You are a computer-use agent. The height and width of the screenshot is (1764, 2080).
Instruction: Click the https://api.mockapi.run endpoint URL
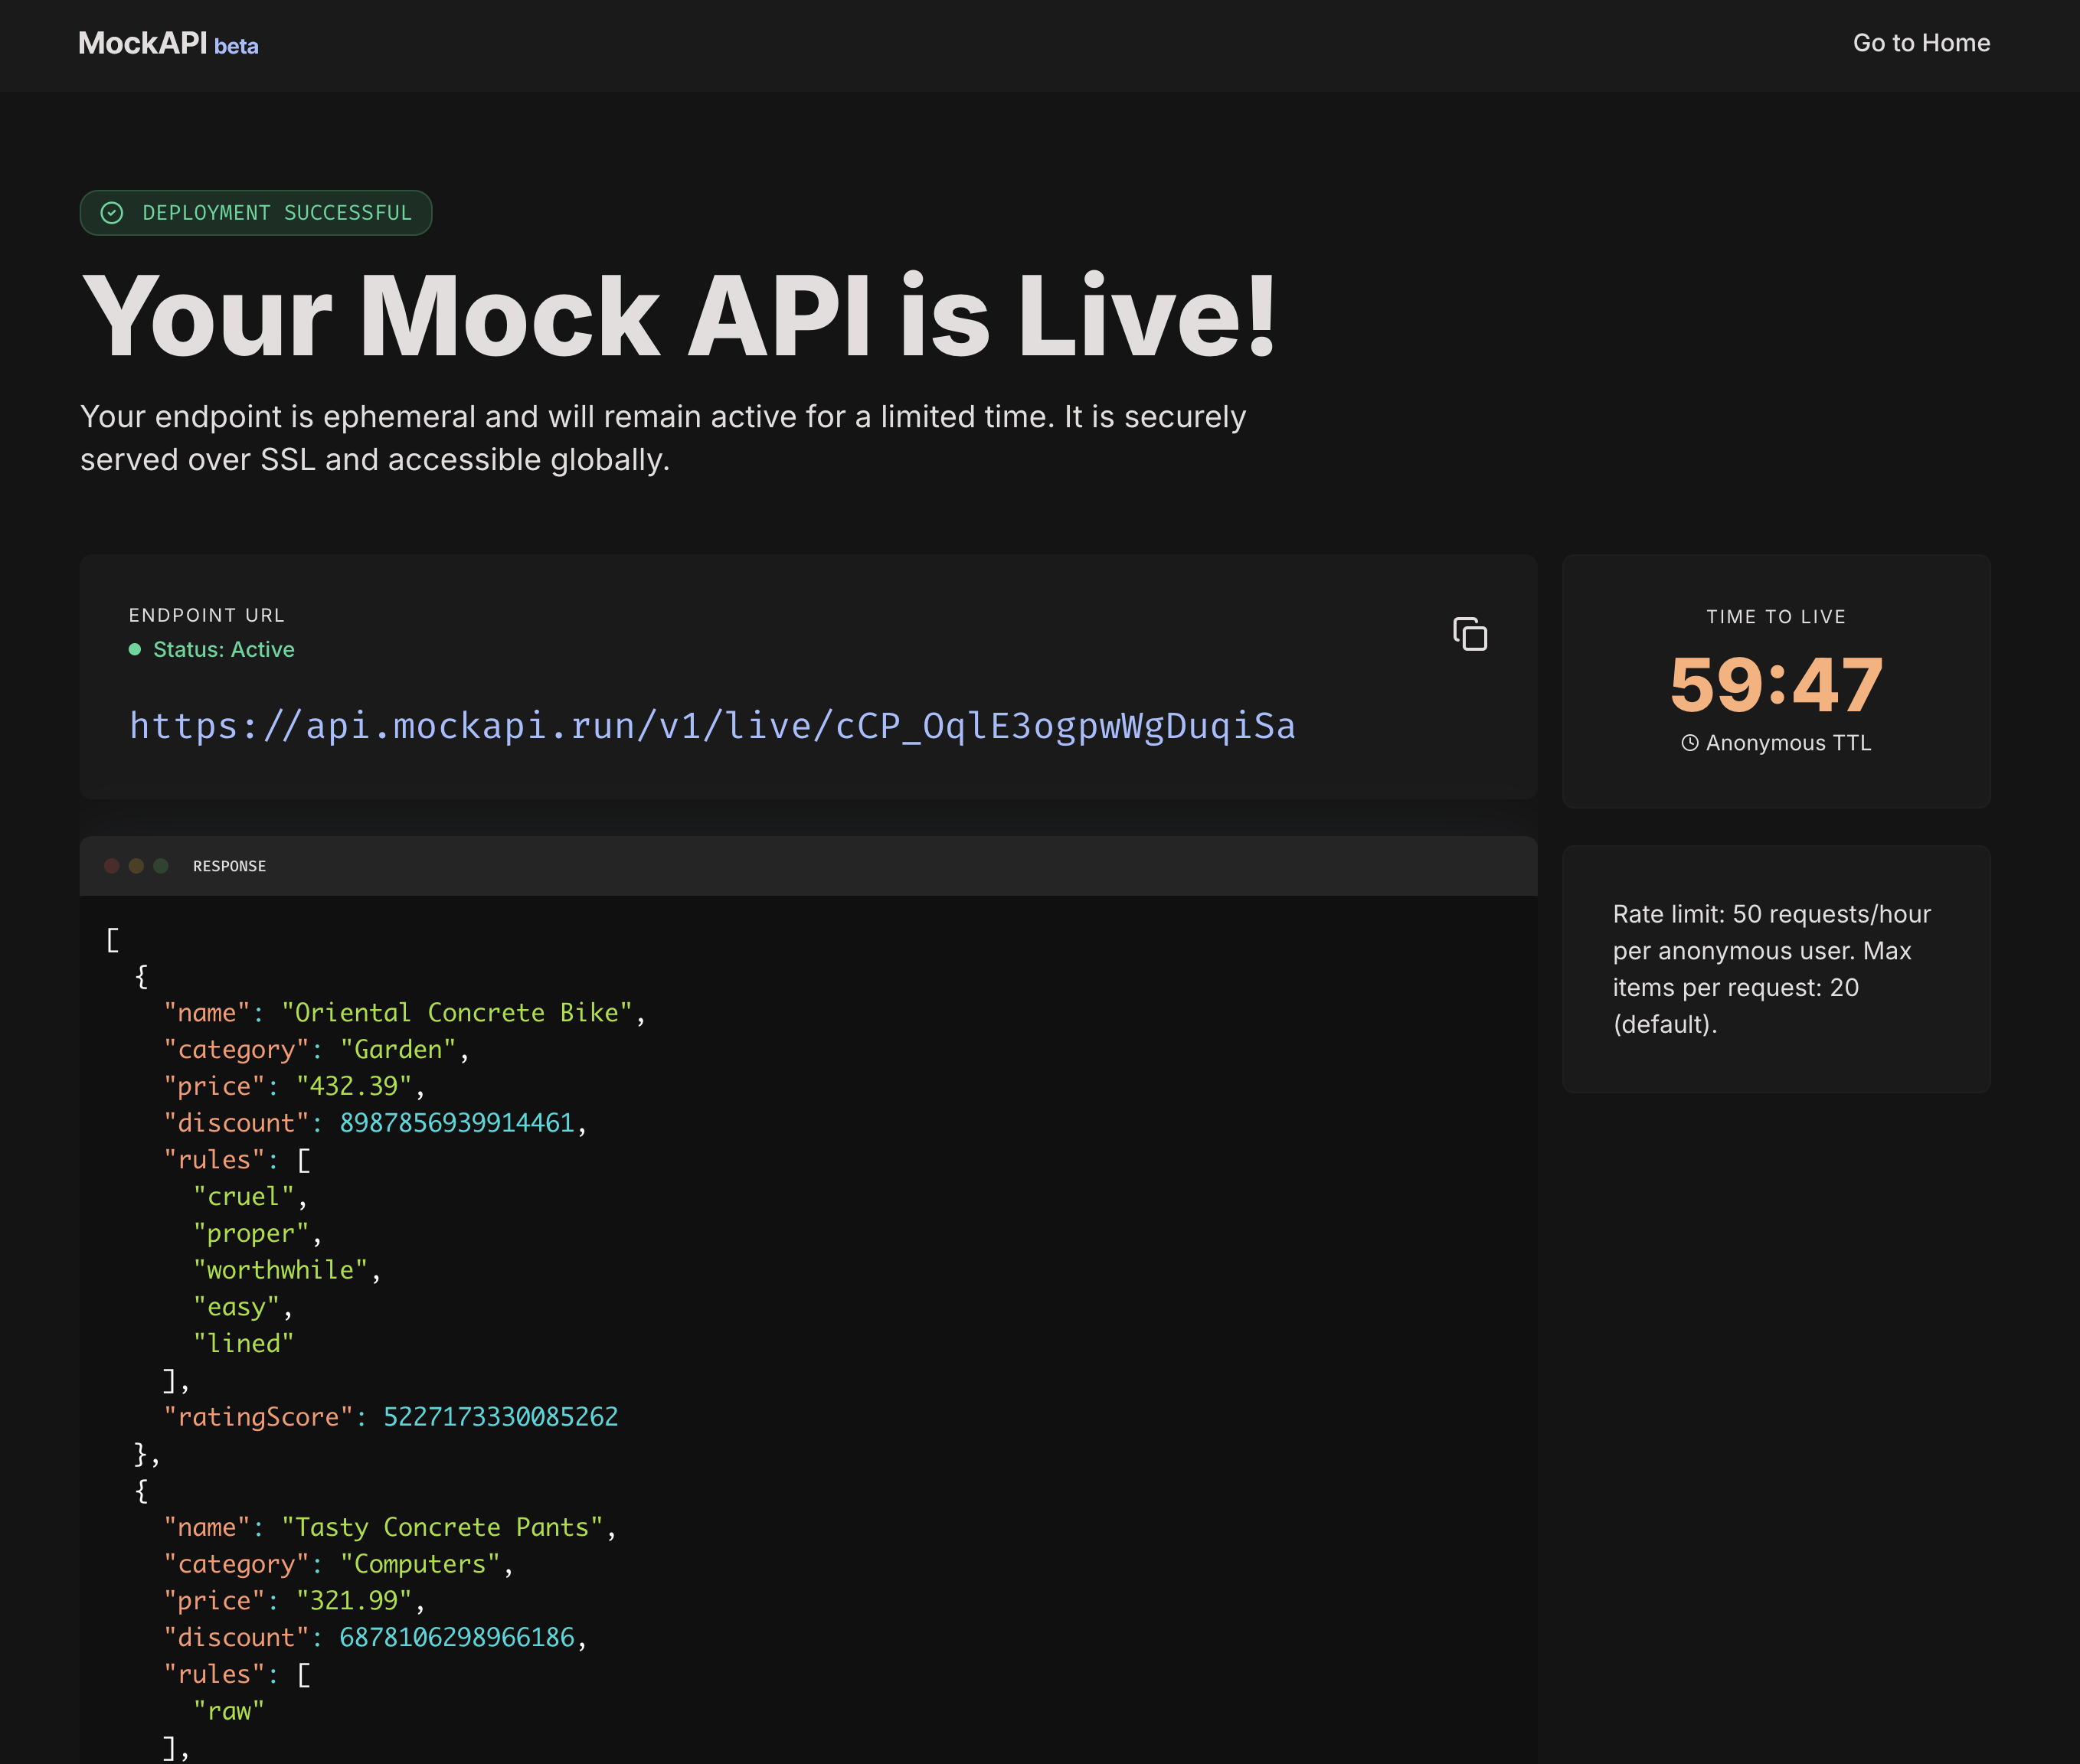point(712,726)
